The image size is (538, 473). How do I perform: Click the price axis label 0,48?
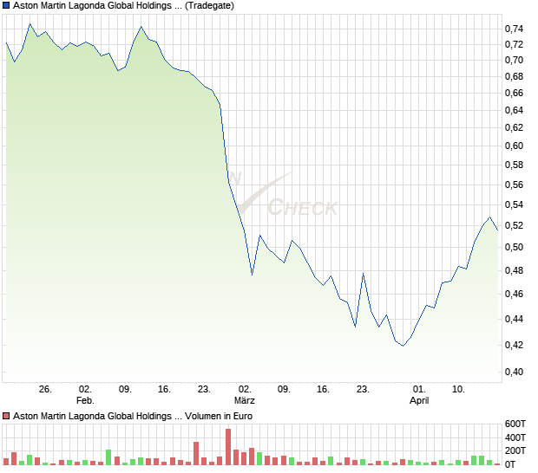point(514,270)
